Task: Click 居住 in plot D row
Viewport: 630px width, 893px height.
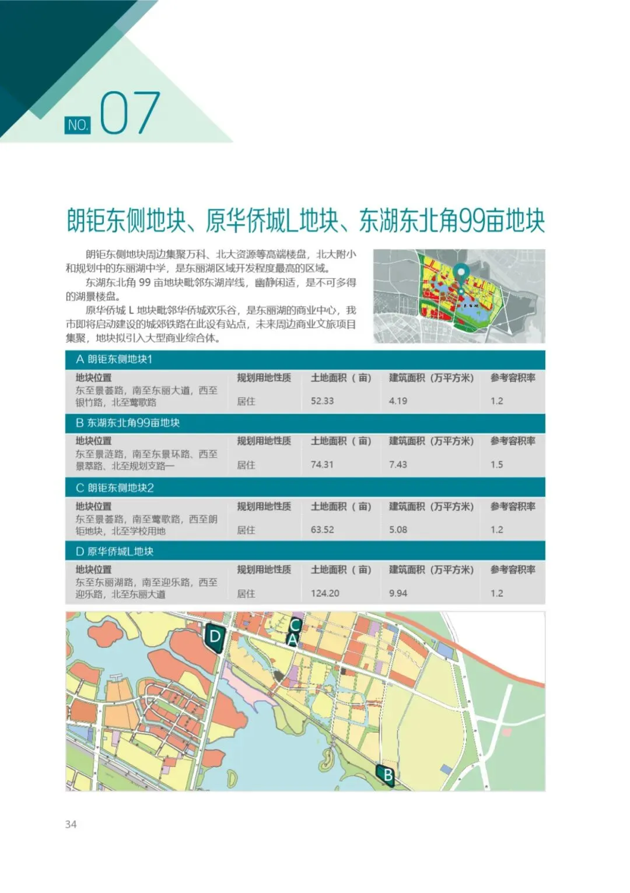Action: 246,594
